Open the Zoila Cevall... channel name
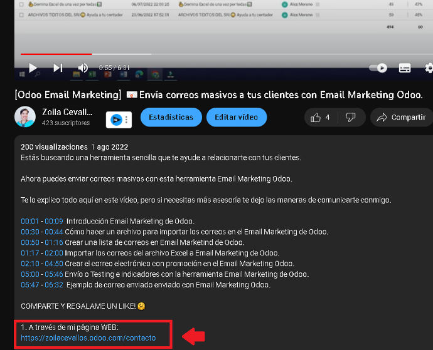 point(67,112)
